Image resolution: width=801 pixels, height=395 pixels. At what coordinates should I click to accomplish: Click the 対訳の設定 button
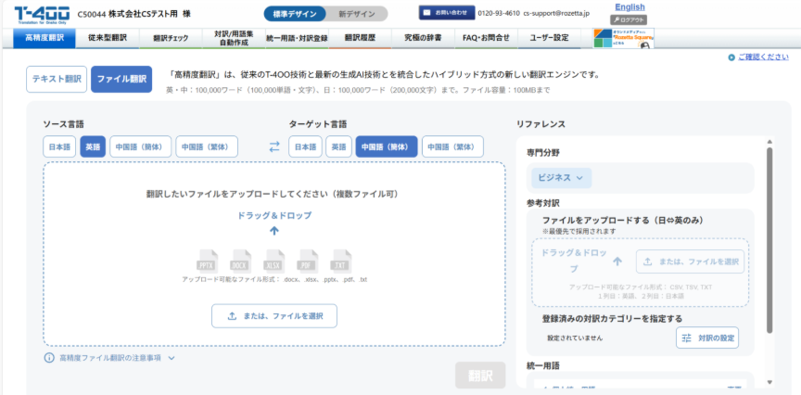click(x=707, y=338)
